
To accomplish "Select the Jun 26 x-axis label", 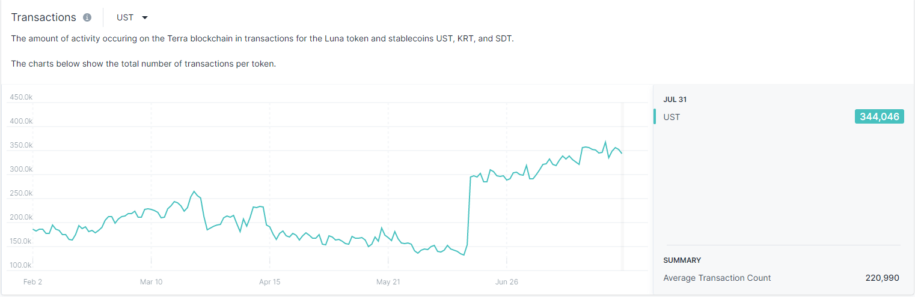I will (x=506, y=282).
